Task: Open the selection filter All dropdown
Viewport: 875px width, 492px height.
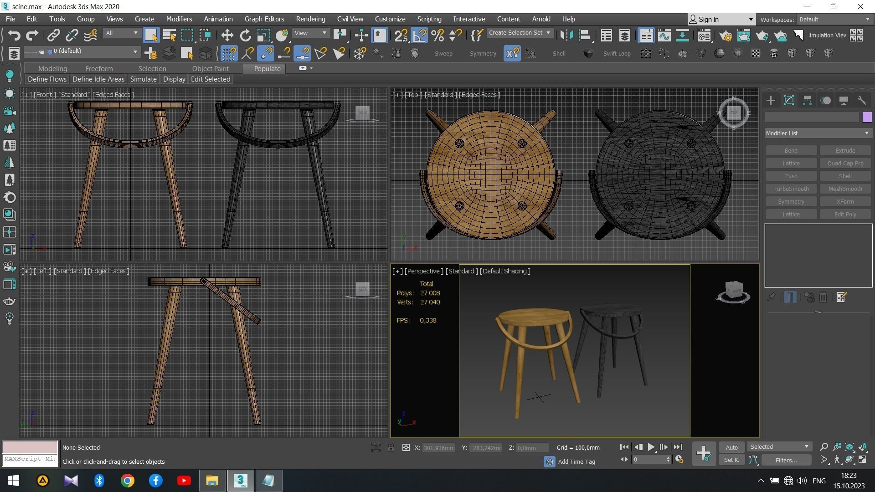Action: (121, 33)
